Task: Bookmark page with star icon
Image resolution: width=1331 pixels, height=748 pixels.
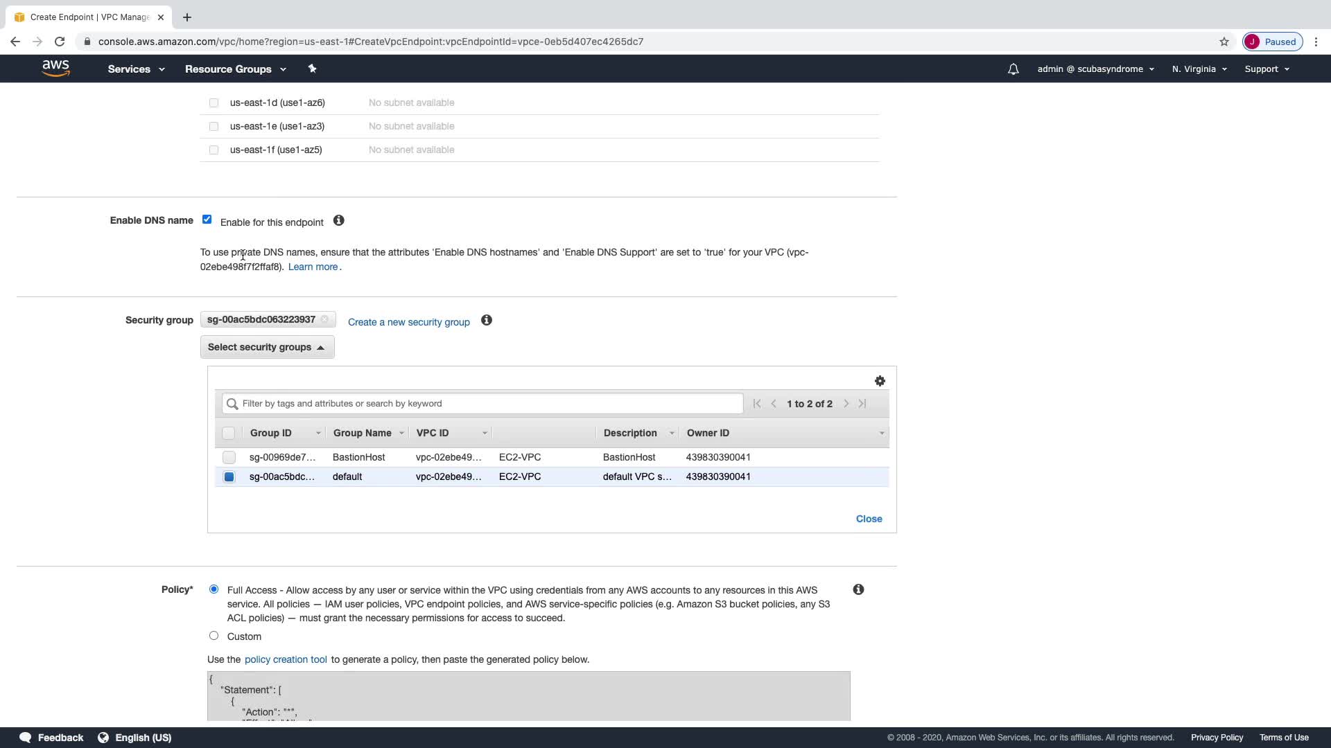Action: (x=1224, y=42)
